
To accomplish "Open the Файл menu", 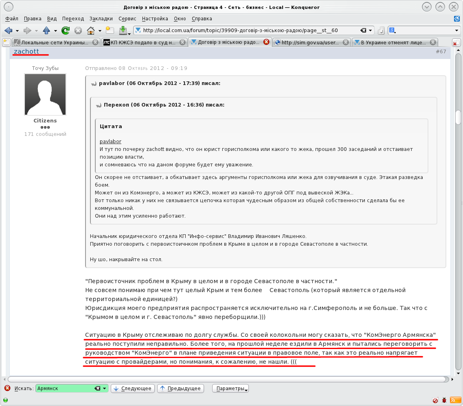I will pyautogui.click(x=12, y=19).
